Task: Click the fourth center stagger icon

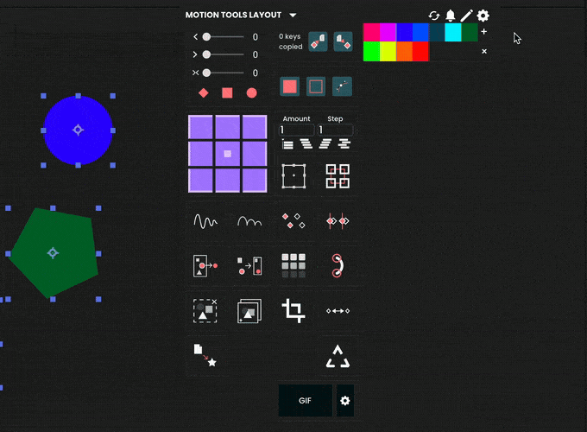Action: pos(344,144)
